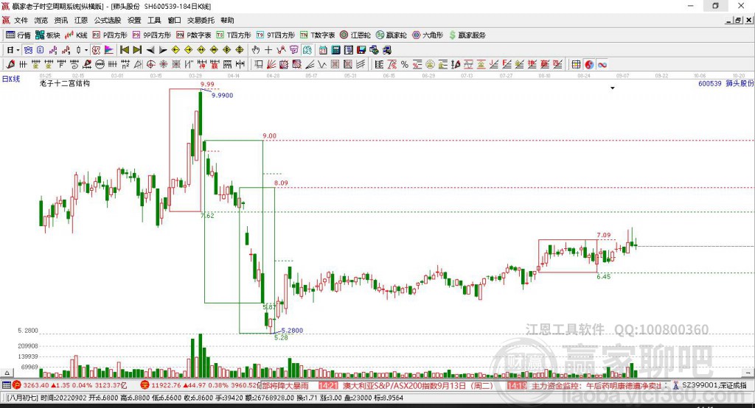This screenshot has height=408, width=755.
Task: Open the 窗口 menu
Action: [x=174, y=20]
